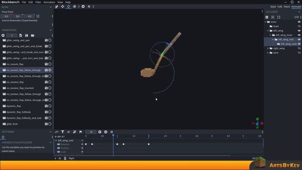The width and height of the screenshot is (302, 170).
Task: Save the glide_swing_and_pan animation
Action: (46, 40)
